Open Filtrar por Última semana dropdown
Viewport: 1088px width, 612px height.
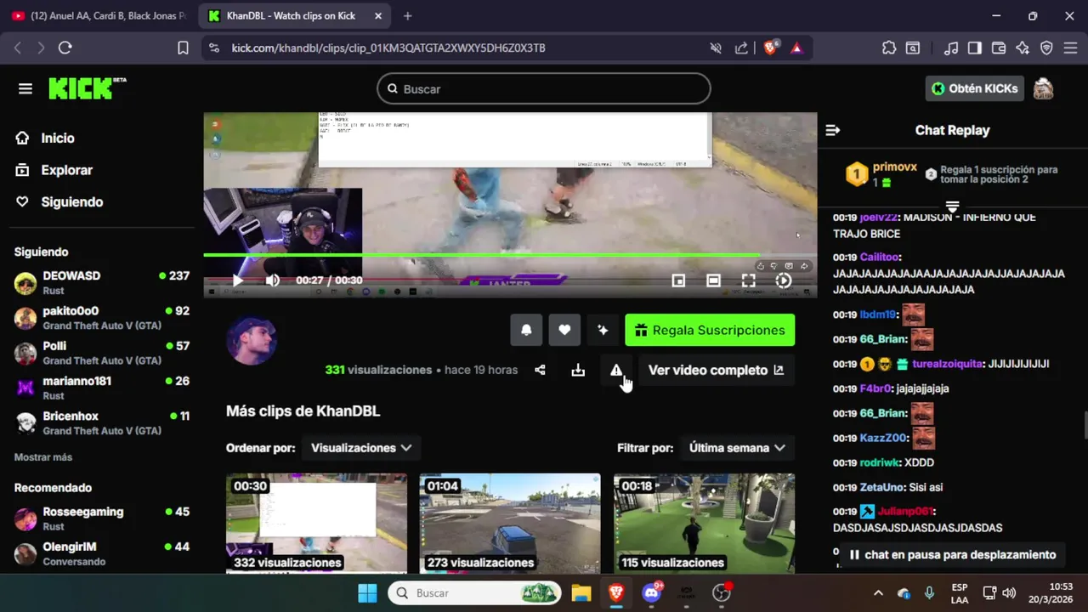coord(737,448)
